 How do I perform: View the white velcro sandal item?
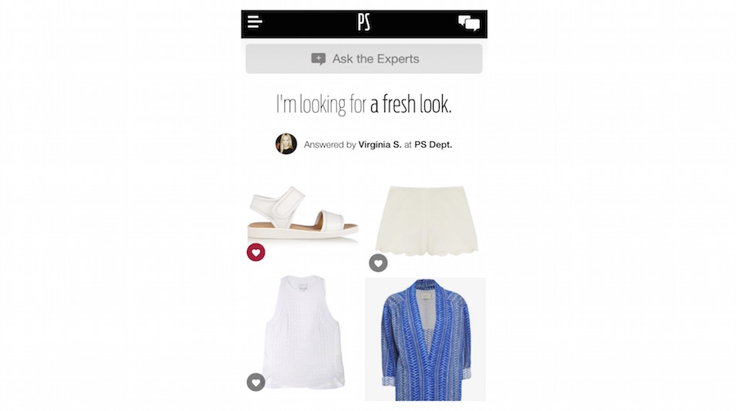pos(302,214)
